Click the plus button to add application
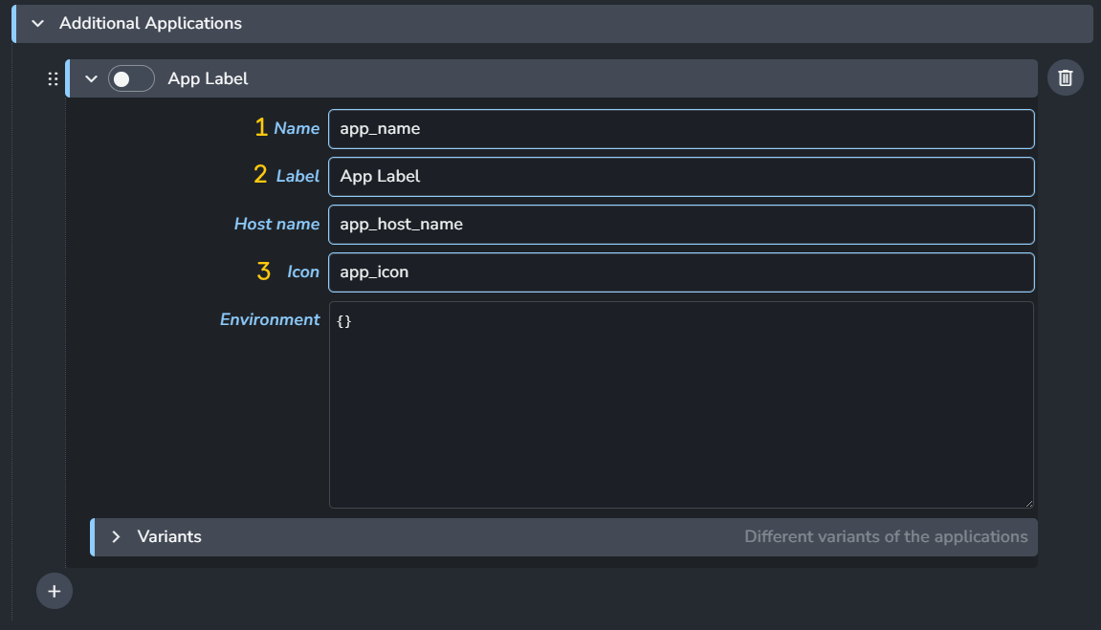 (55, 592)
